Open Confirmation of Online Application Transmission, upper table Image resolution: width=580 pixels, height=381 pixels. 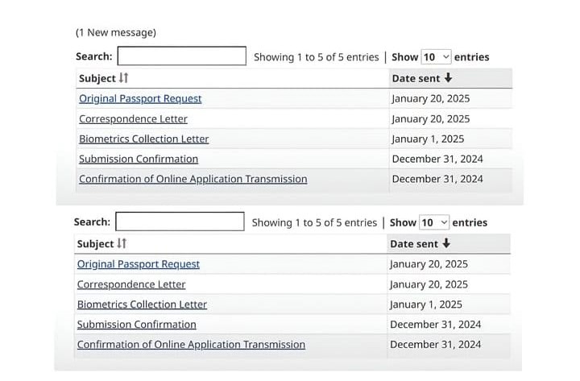coord(193,179)
